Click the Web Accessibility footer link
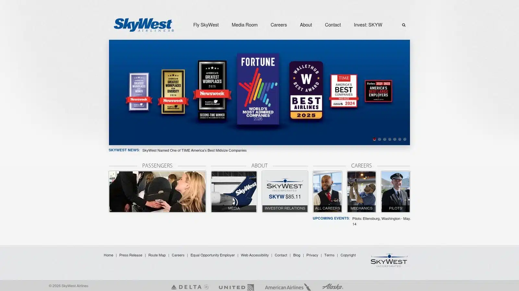Viewport: 519px width, 291px height. [255, 255]
